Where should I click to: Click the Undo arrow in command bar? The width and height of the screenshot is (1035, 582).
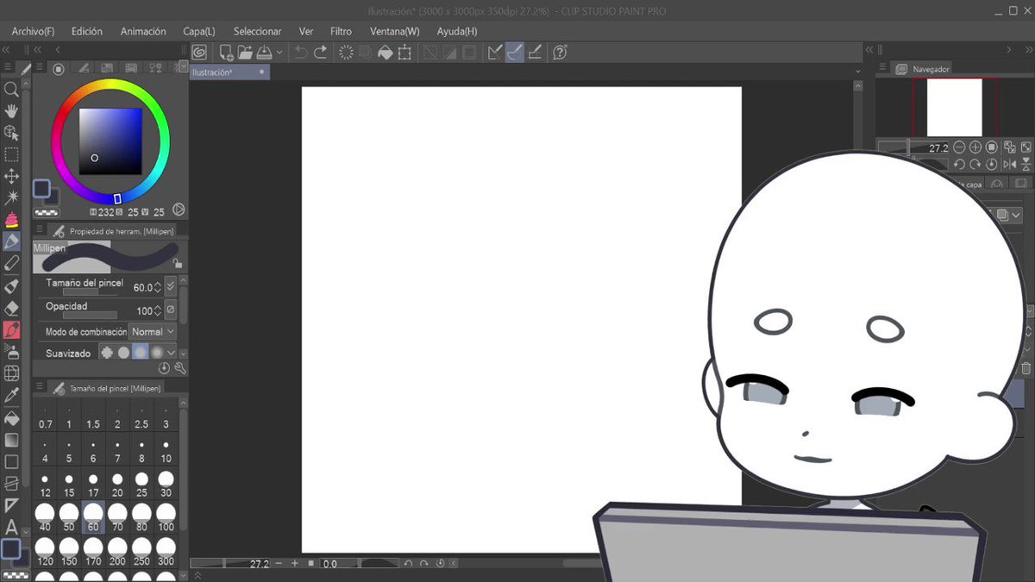(x=300, y=53)
